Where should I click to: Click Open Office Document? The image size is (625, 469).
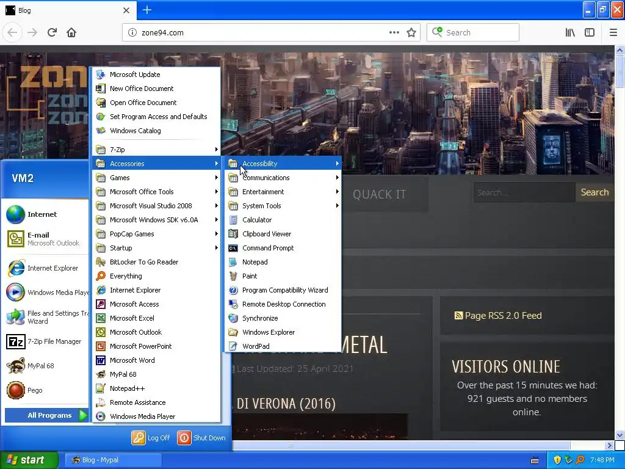pos(156,103)
